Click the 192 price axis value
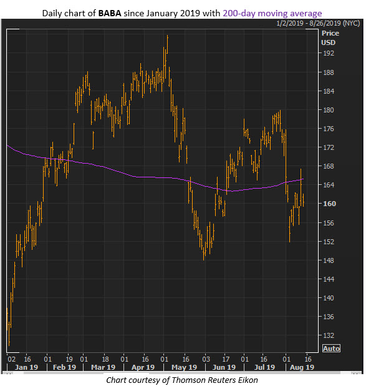366x391 pixels. point(329,53)
